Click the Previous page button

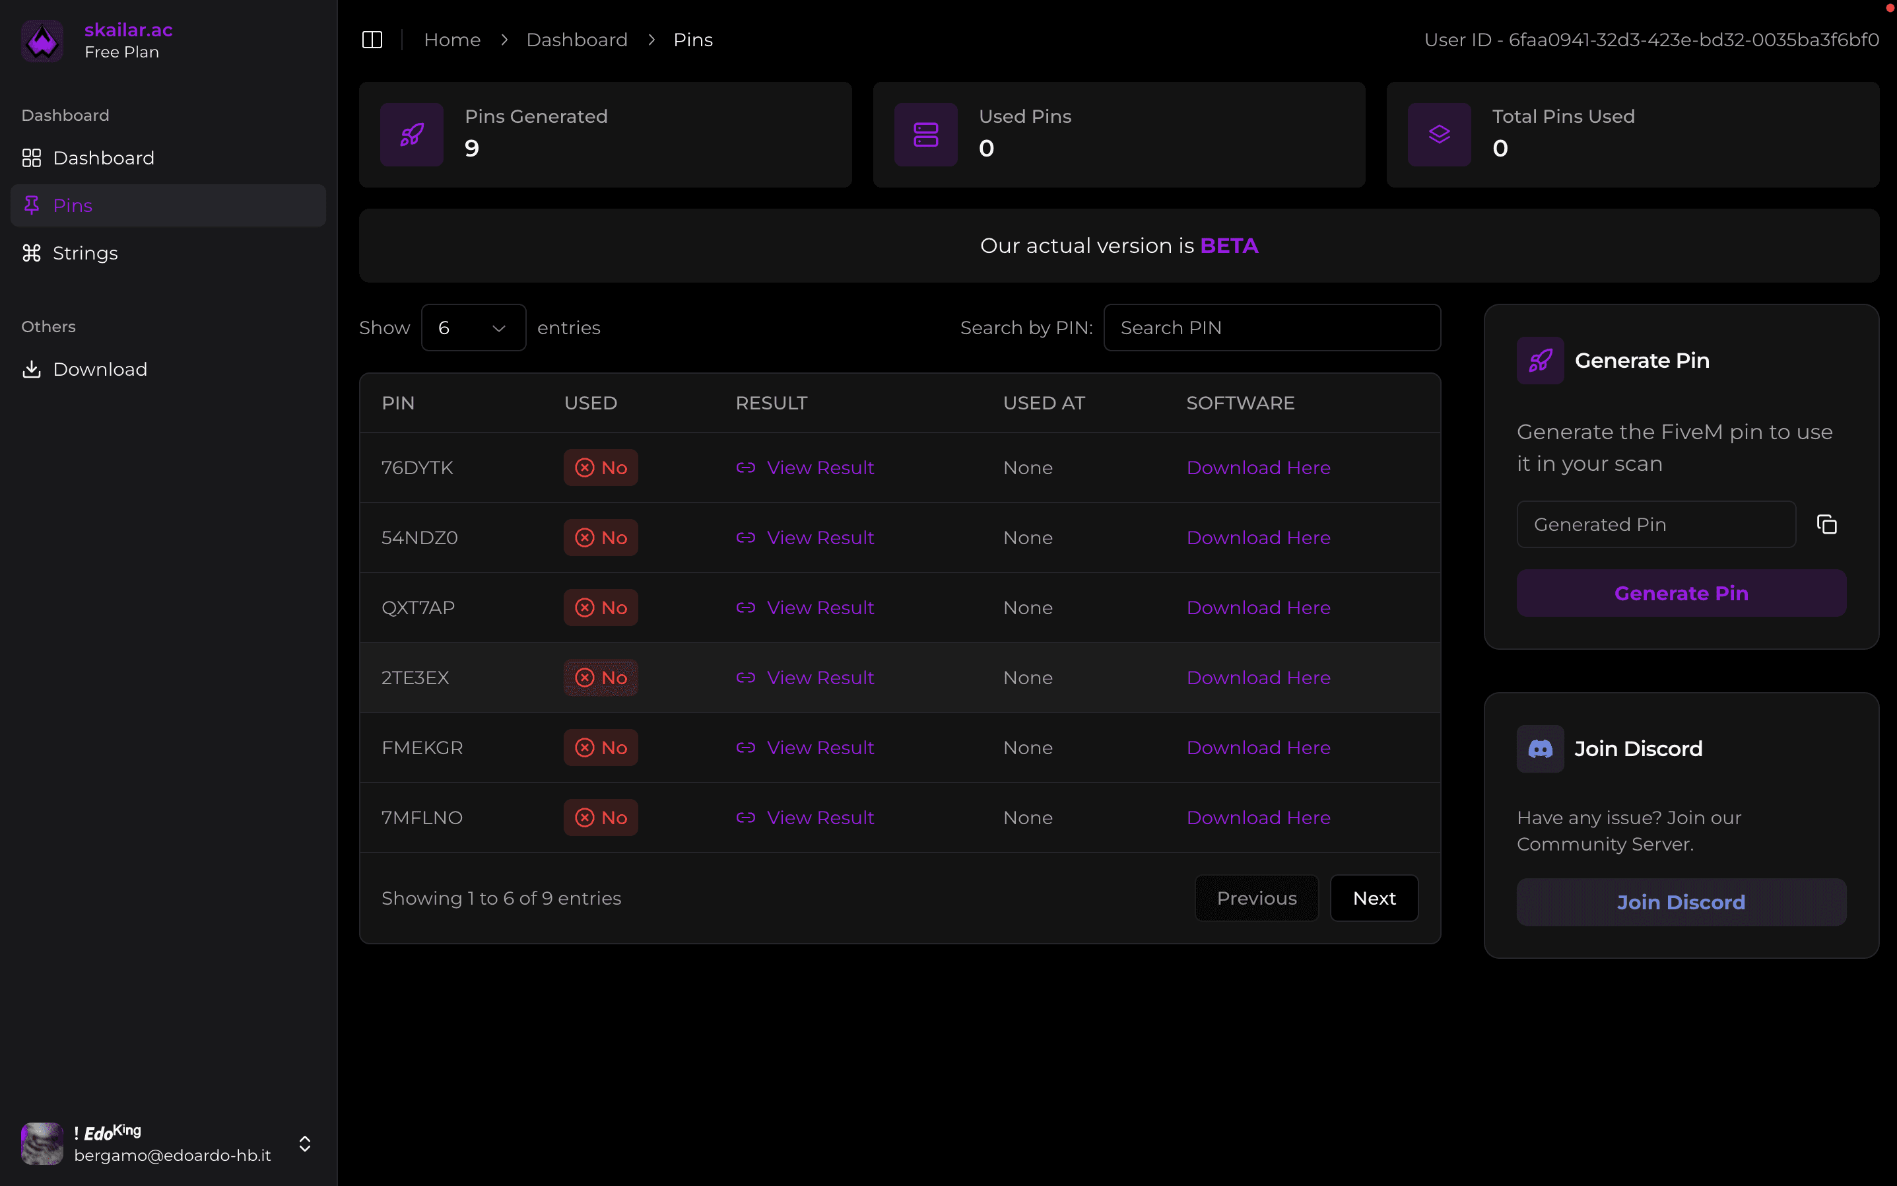[1257, 898]
